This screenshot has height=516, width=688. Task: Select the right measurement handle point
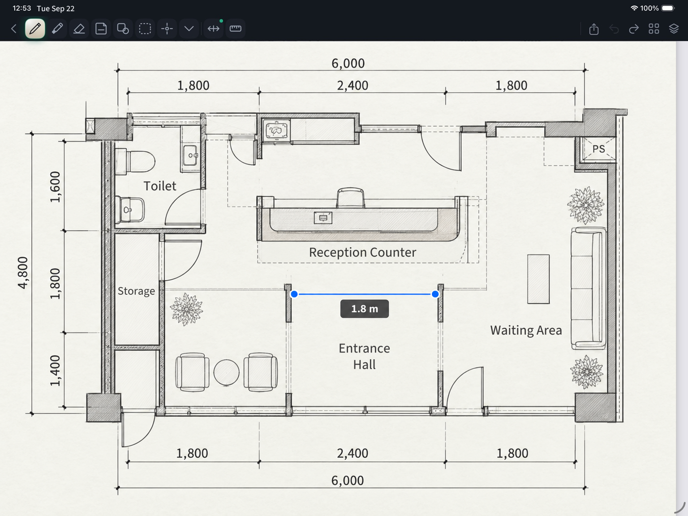(435, 294)
